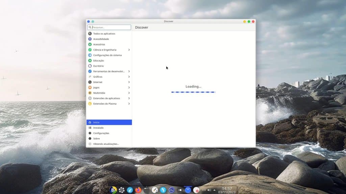This screenshot has height=194, width=346.
Task: Open the Jogos category icon
Action: (90, 87)
